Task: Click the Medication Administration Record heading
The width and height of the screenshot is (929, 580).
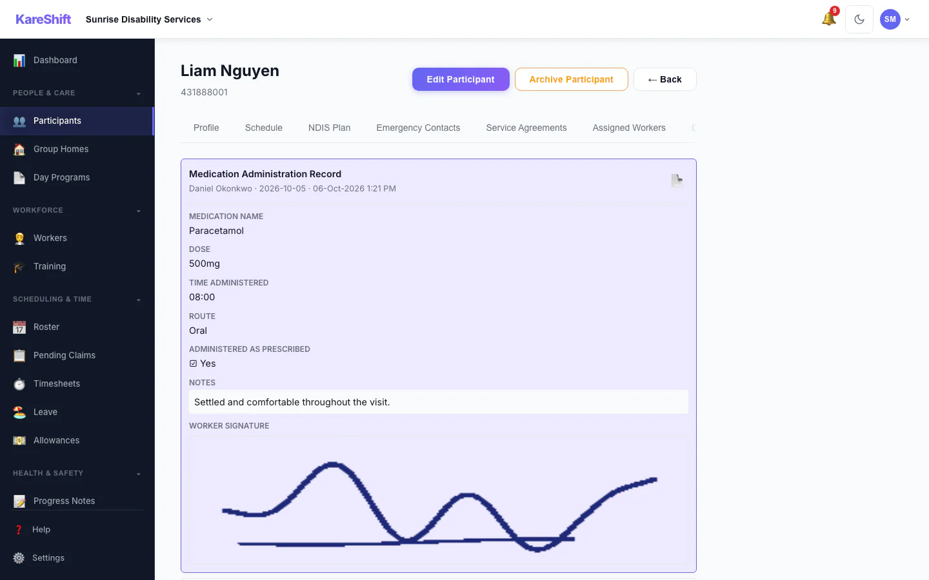Action: tap(265, 174)
